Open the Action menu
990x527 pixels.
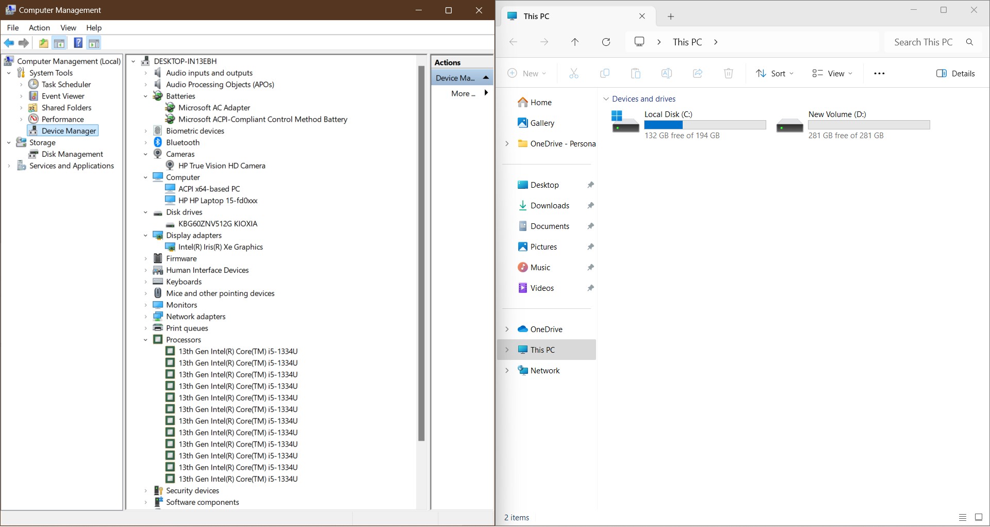click(x=39, y=28)
